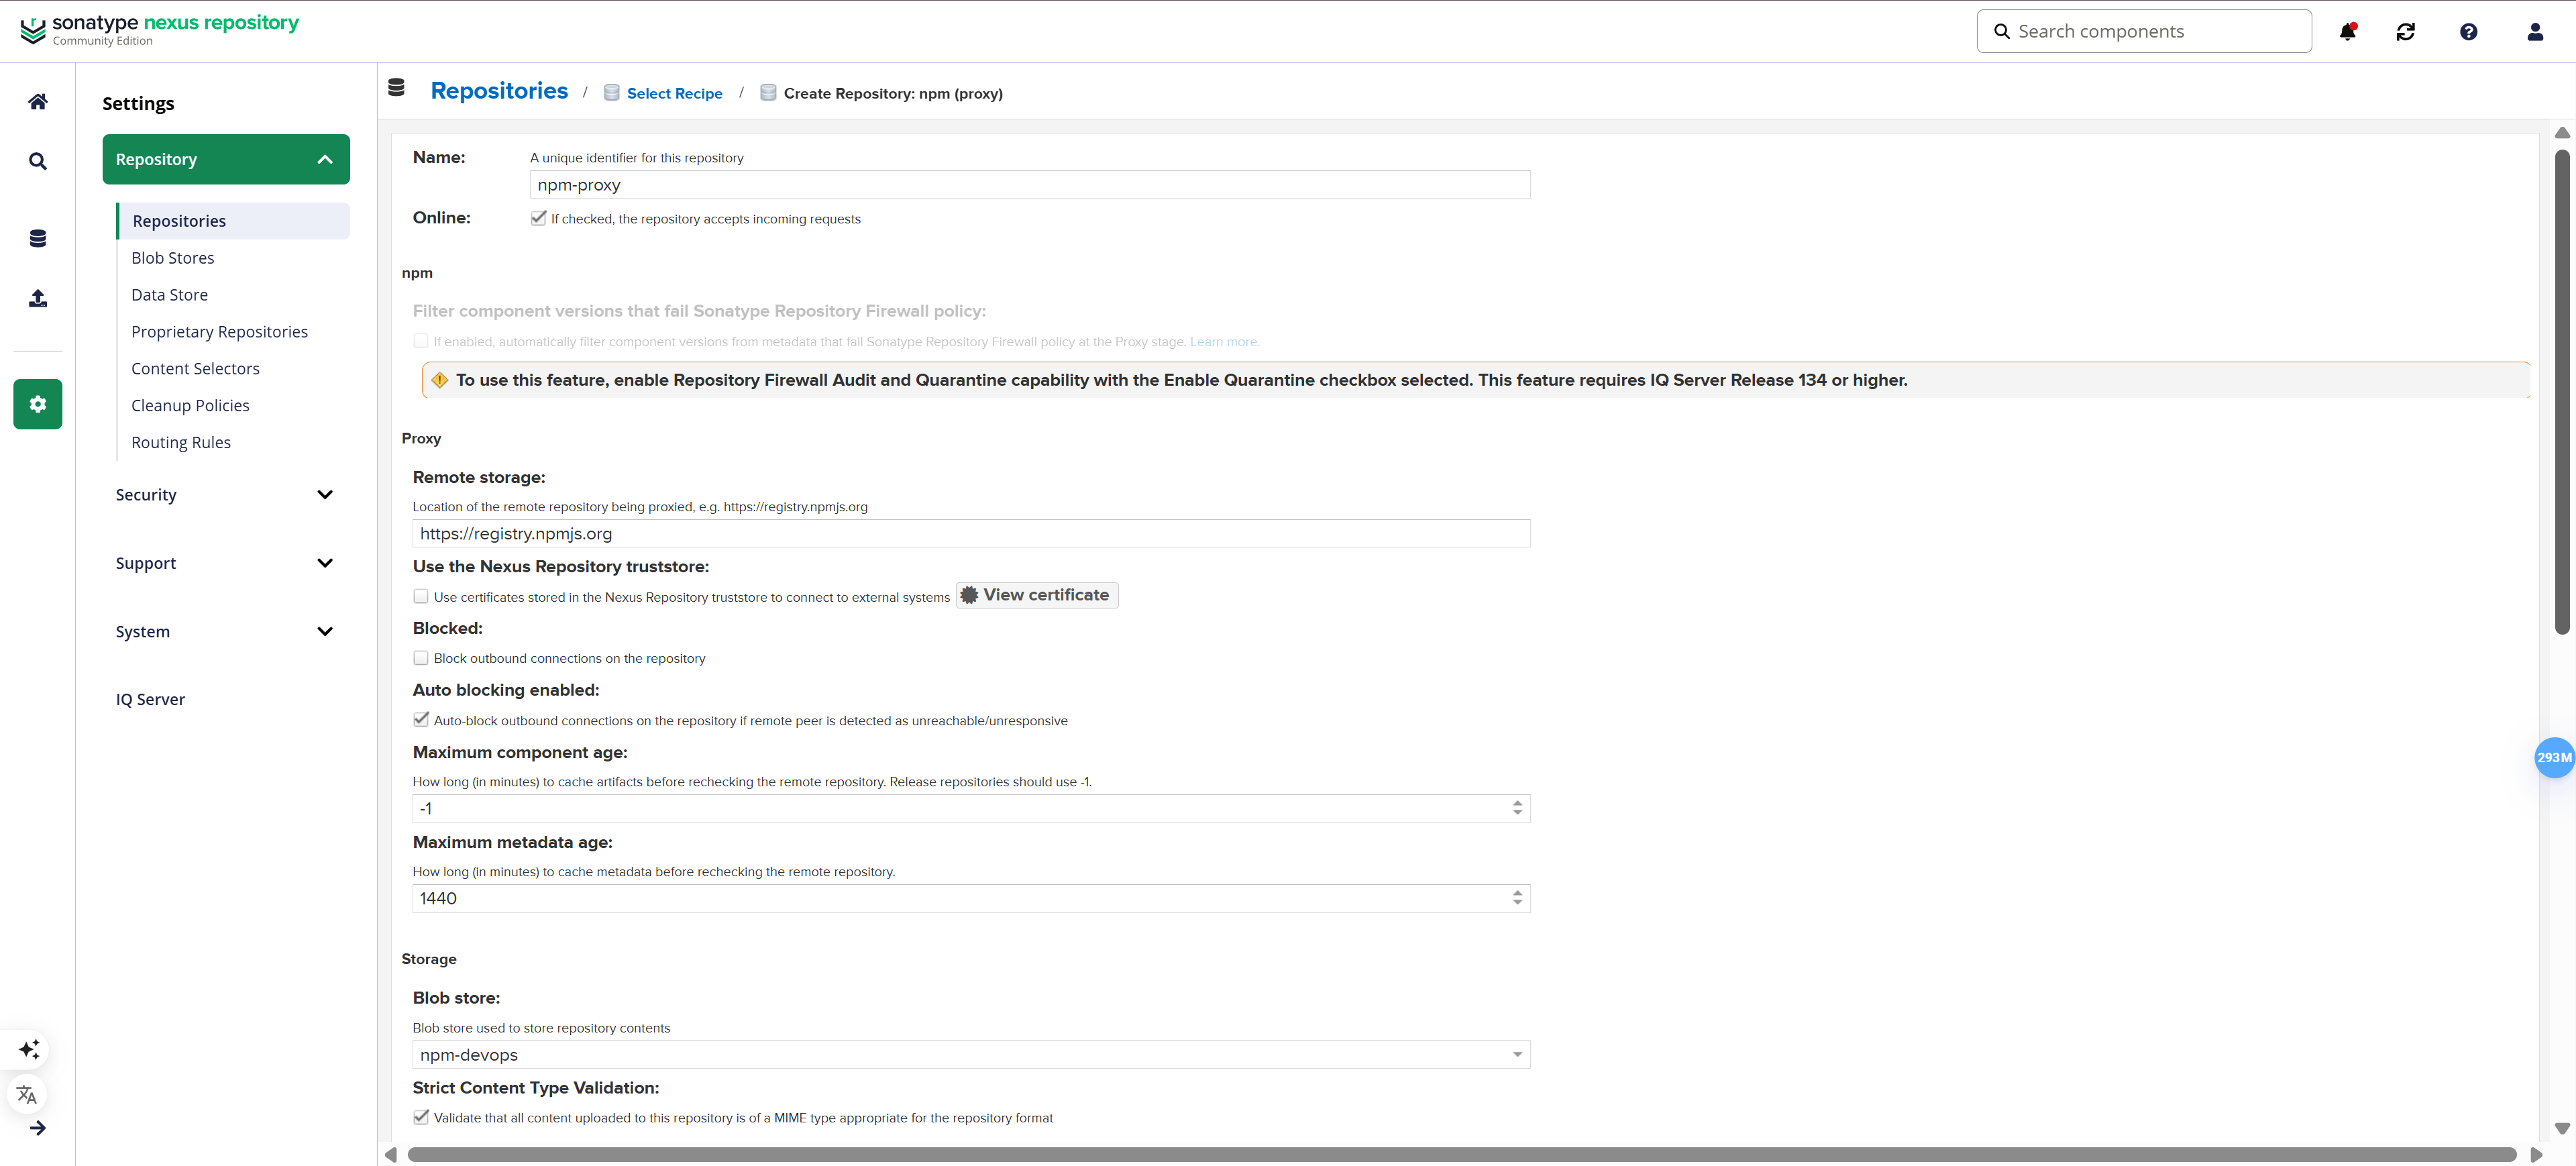
Task: Follow the Learn more link
Action: point(1224,341)
